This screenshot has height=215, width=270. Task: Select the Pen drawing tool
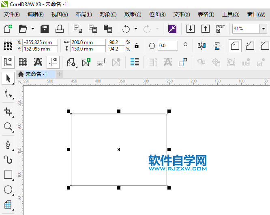coord(8,145)
